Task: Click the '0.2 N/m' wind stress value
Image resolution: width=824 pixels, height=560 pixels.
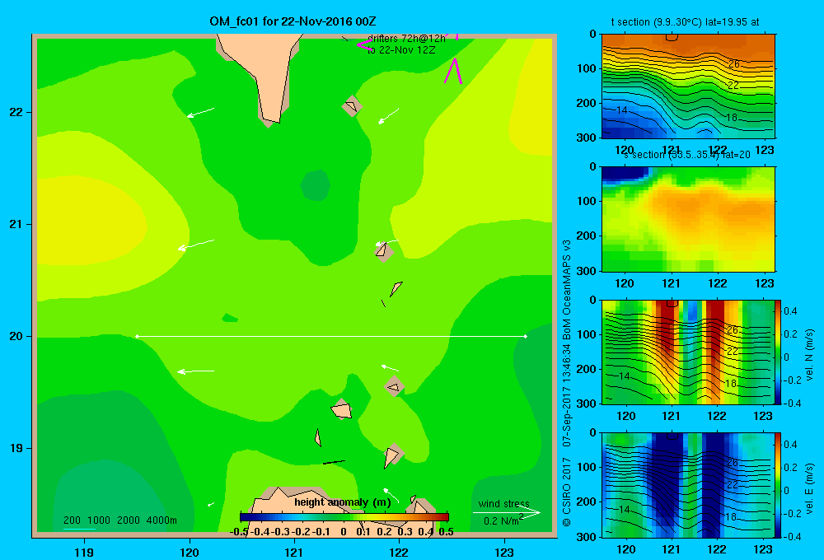Action: coord(503,520)
